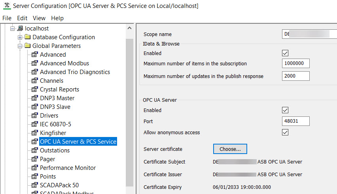The width and height of the screenshot is (337, 194).
Task: Select the Kingfisher tree item
Action: click(53, 133)
